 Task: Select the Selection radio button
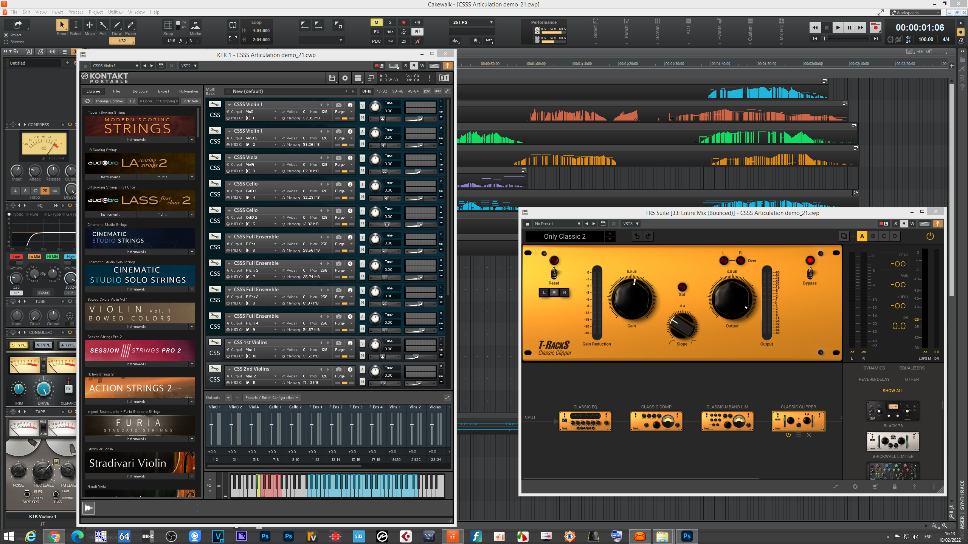[6, 42]
